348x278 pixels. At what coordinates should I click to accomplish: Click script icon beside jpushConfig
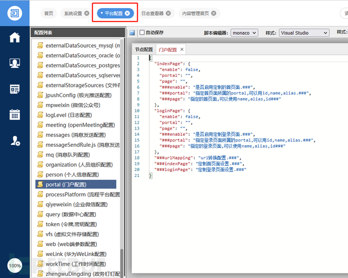pos(40,95)
